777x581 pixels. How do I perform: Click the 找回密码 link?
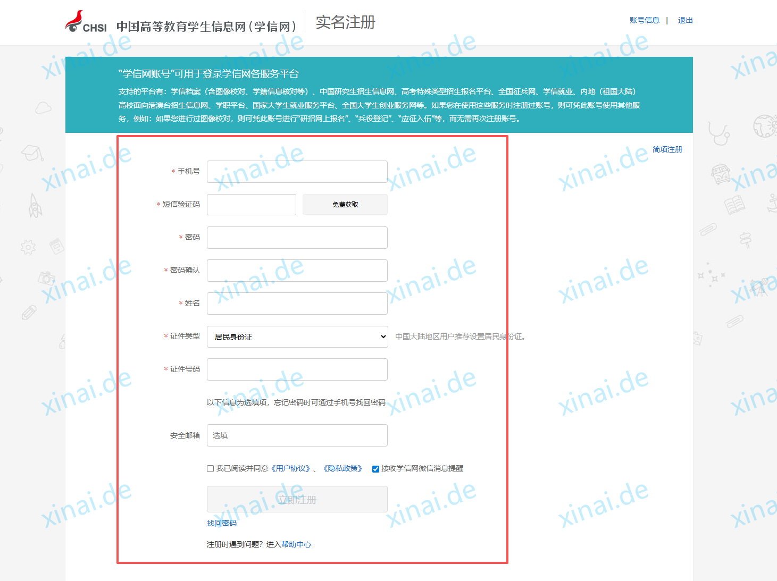pyautogui.click(x=222, y=523)
